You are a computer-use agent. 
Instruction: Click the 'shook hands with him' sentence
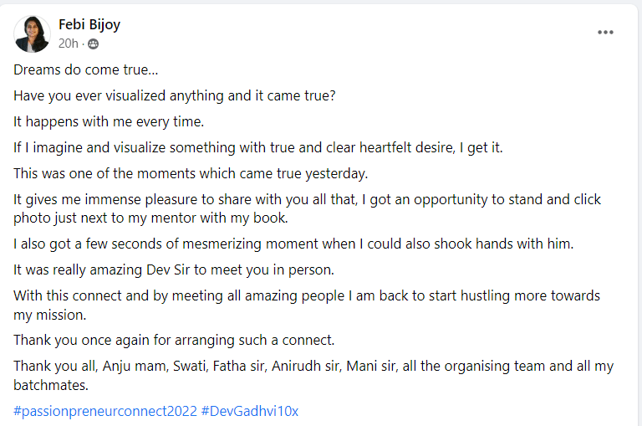[x=293, y=244]
